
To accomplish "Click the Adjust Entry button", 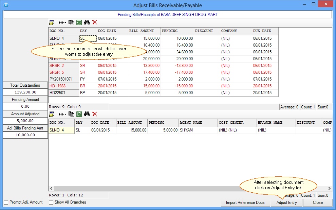I will (287, 203).
